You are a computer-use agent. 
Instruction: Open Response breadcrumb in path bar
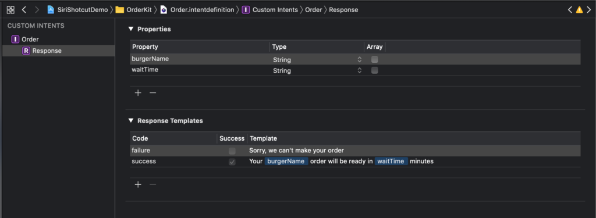(343, 10)
